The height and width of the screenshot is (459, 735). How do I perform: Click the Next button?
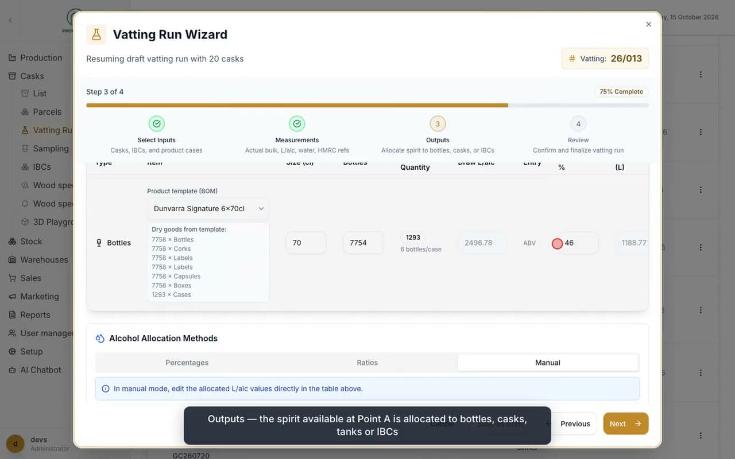click(x=625, y=423)
